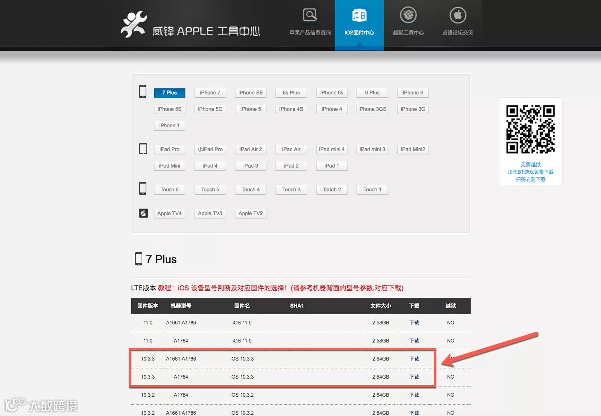Image resolution: width=601 pixels, height=416 pixels.
Task: Download iOS 11.0 for A1784
Action: pos(414,341)
